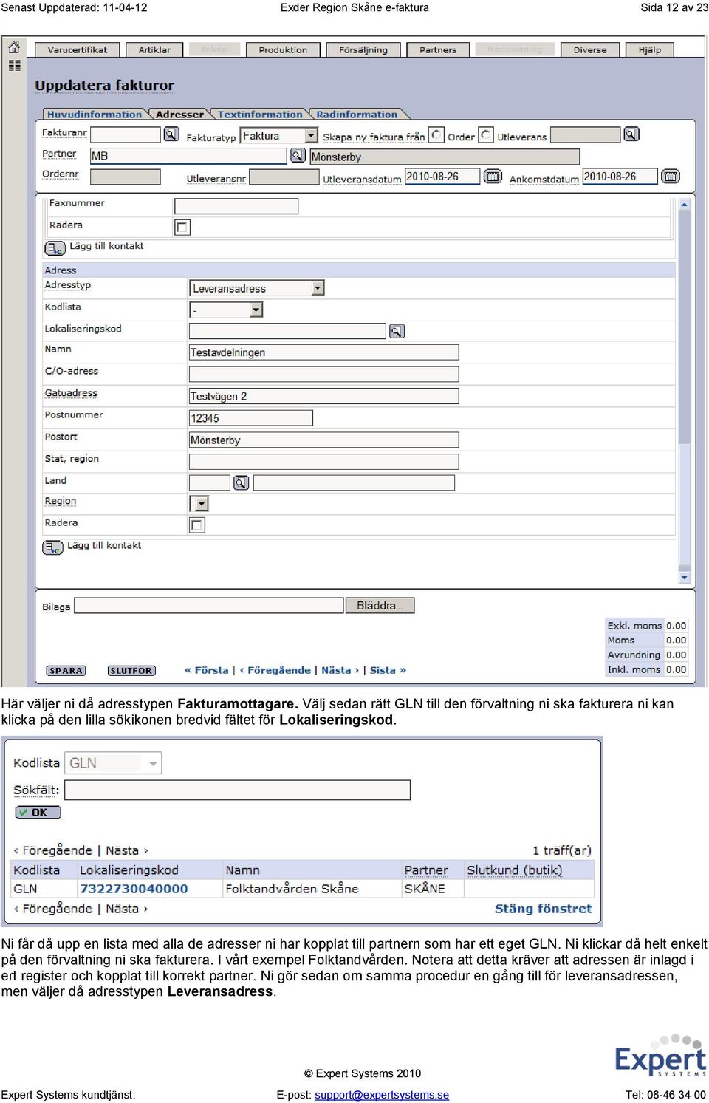Go to Sista invoice link
The image size is (709, 1103).
[388, 670]
